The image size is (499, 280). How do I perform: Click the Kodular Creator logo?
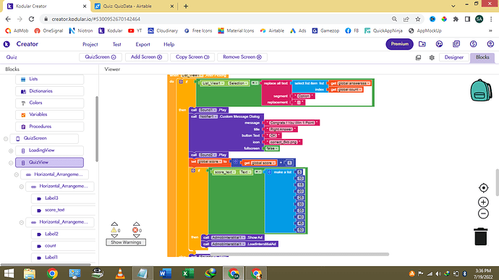point(7,44)
